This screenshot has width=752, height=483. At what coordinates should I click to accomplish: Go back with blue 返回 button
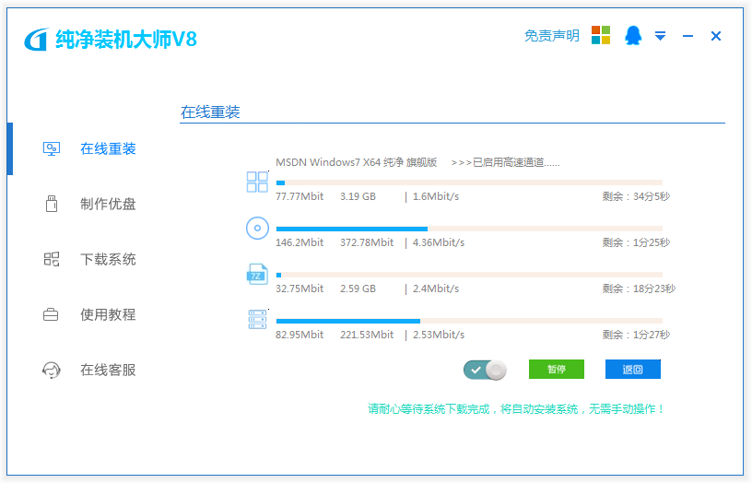(x=633, y=370)
